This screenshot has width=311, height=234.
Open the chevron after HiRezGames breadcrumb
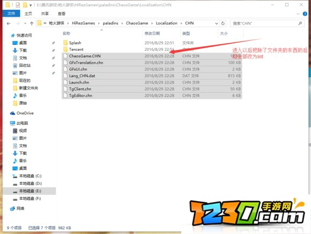click(99, 24)
